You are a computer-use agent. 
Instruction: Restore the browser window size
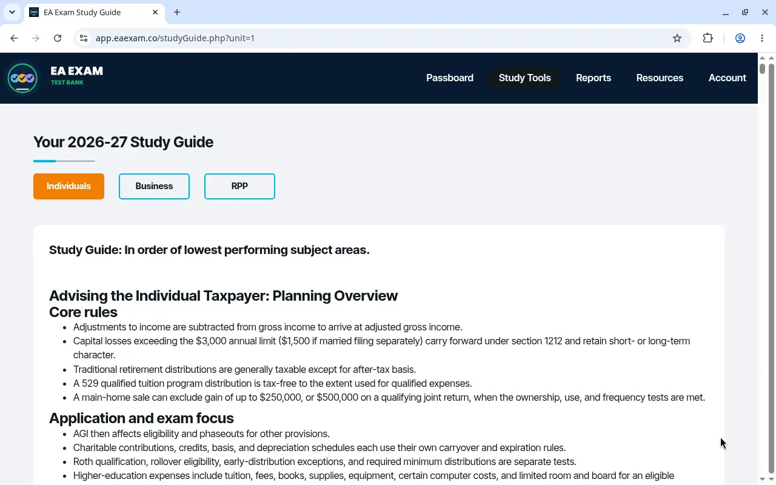(x=745, y=12)
